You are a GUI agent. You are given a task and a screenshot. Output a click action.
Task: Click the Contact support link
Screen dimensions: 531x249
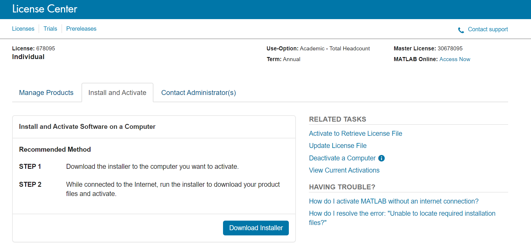[x=488, y=29]
